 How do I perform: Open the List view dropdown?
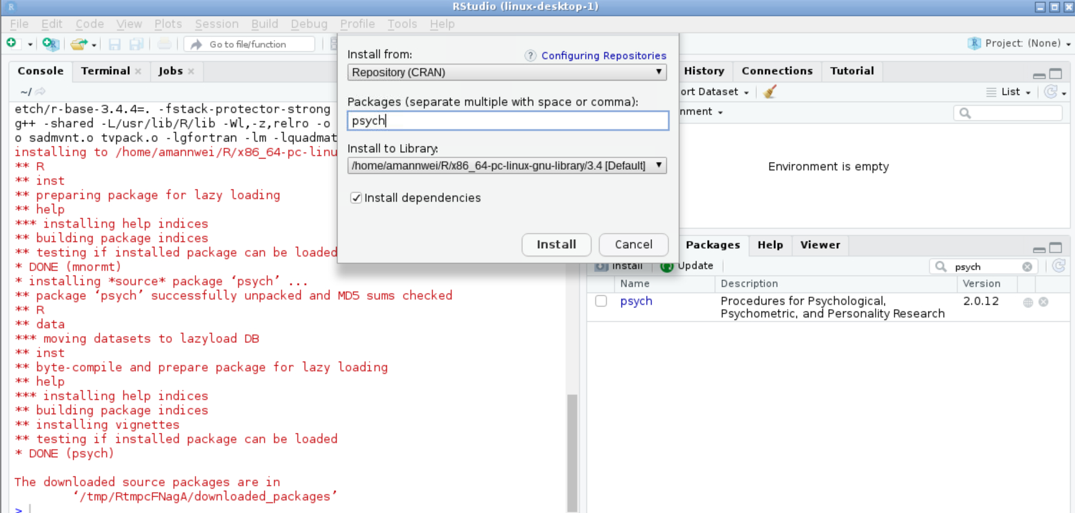[1009, 92]
